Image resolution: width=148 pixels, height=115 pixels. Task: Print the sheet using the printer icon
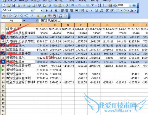(29, 5)
